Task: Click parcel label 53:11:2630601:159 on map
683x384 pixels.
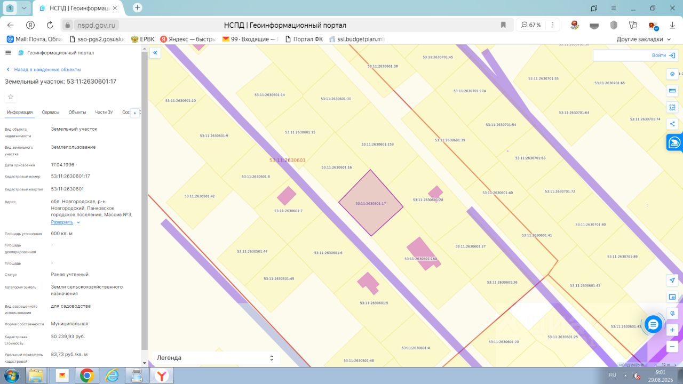Action: [x=377, y=145]
